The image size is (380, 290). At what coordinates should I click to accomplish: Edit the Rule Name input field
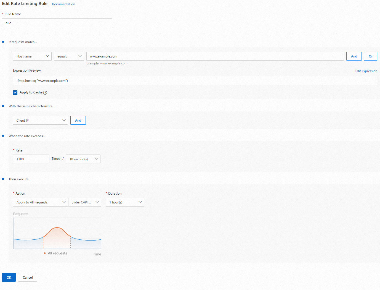[57, 23]
